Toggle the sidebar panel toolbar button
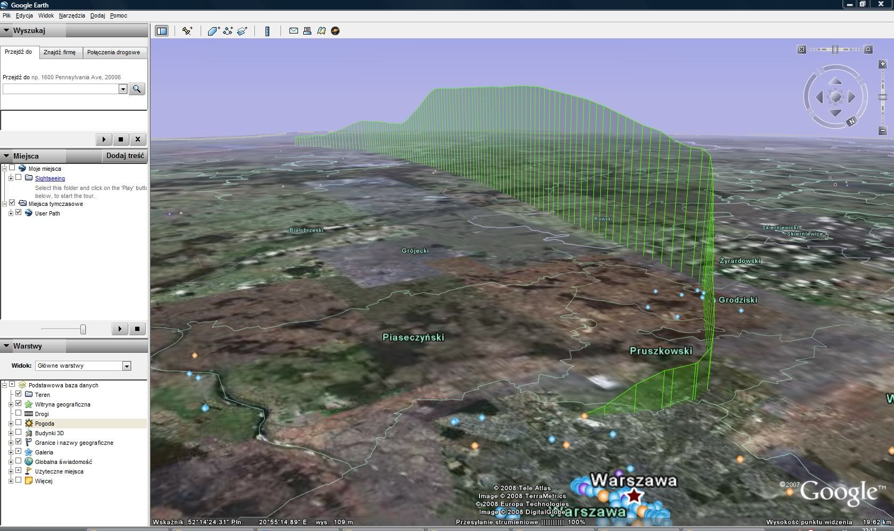Screen dimensions: 894x531 (x=161, y=31)
